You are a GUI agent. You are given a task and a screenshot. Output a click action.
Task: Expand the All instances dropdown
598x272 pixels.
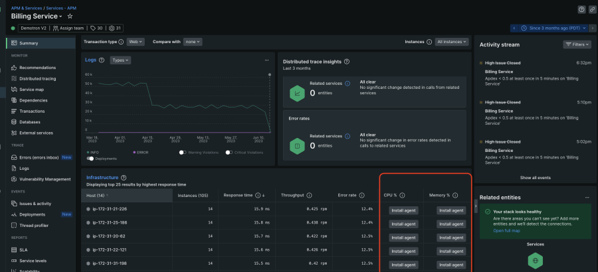coord(451,42)
